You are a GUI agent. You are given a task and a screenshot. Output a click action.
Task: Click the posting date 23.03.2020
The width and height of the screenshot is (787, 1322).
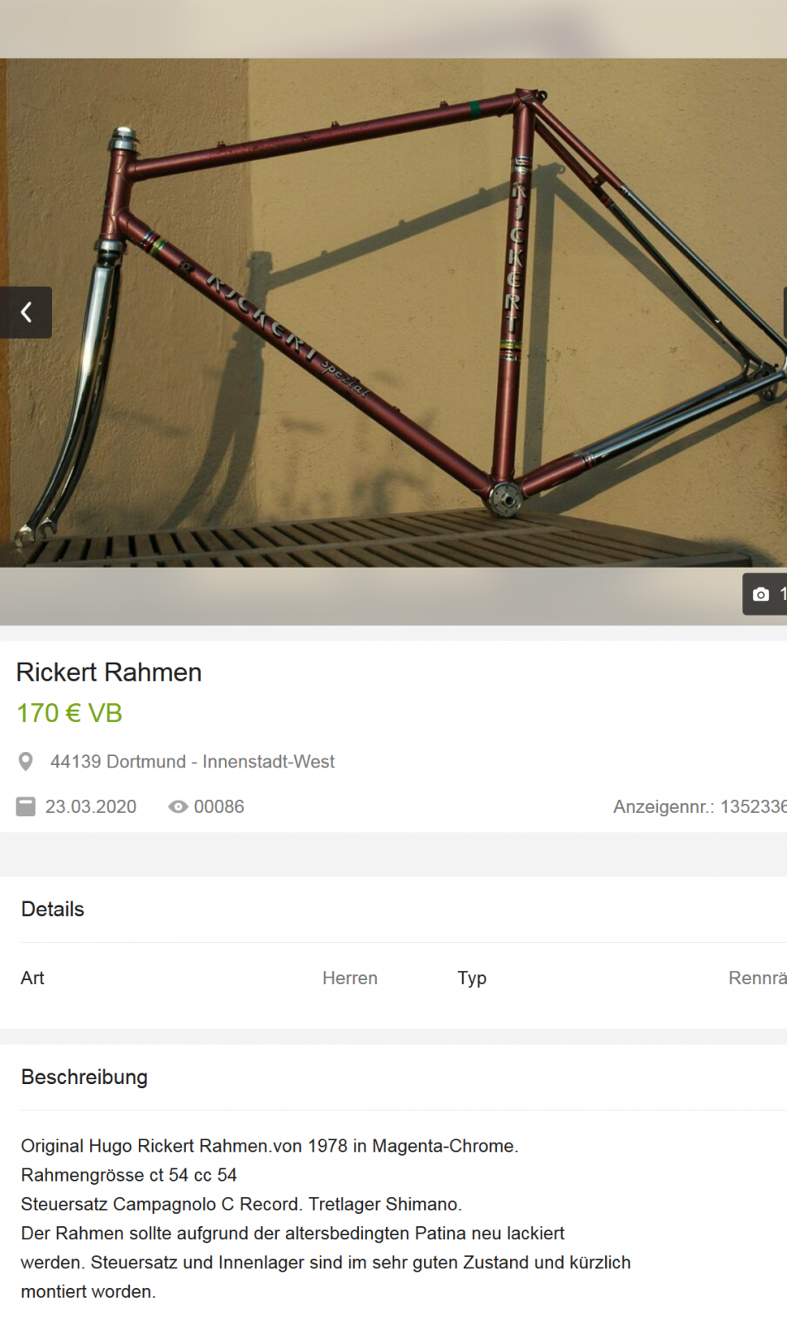pyautogui.click(x=91, y=806)
